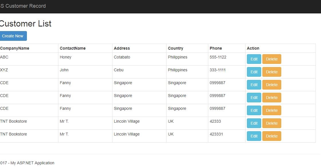Click the Address column header

[122, 48]
